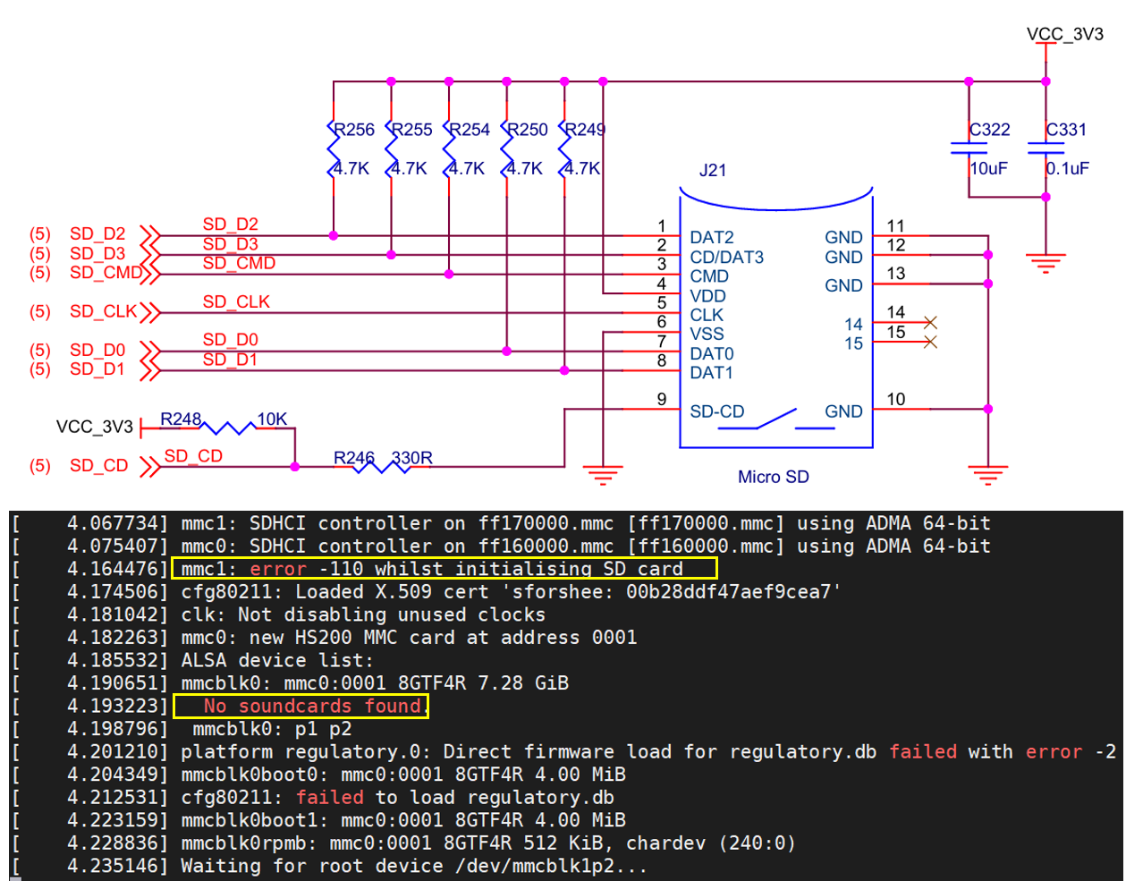1126x881 pixels.
Task: Click the Micro SD part label
Action: tap(774, 477)
